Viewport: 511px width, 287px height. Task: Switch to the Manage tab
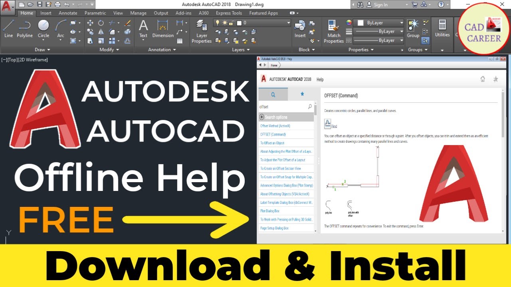(139, 13)
